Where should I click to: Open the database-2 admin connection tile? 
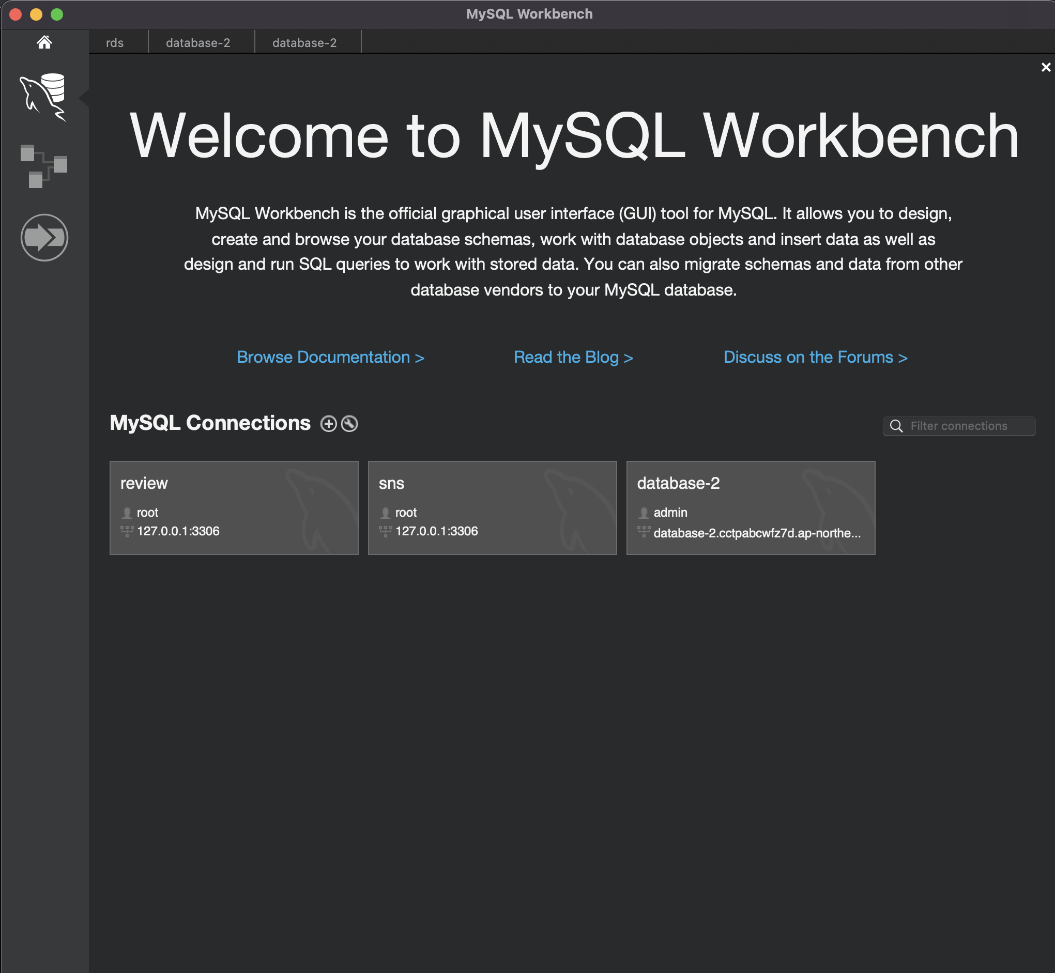(x=751, y=507)
